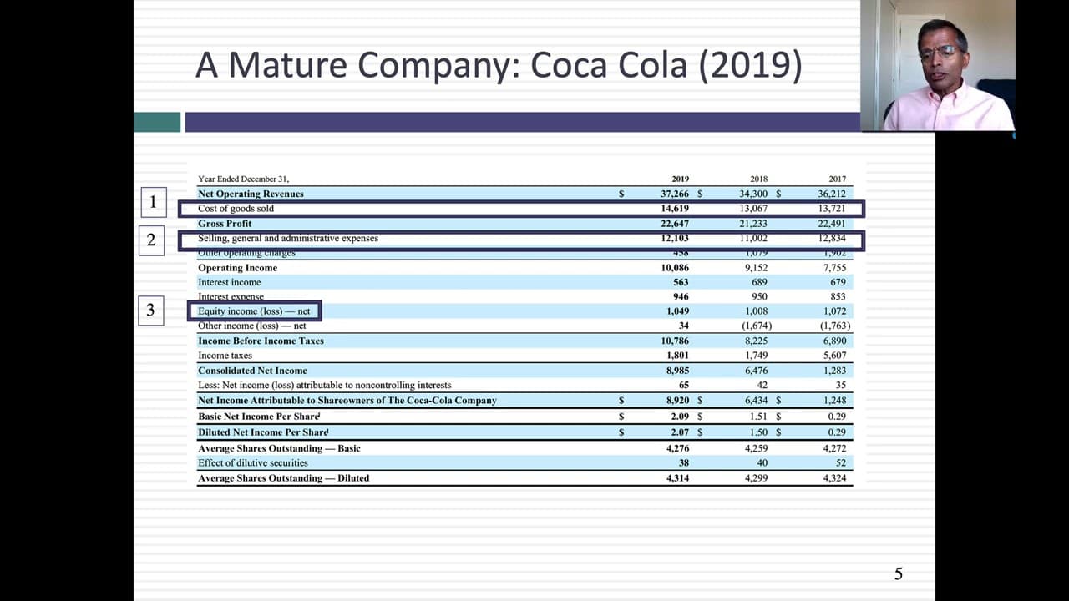The width and height of the screenshot is (1069, 601).
Task: Select the cost value 13,721
Action: pos(832,209)
